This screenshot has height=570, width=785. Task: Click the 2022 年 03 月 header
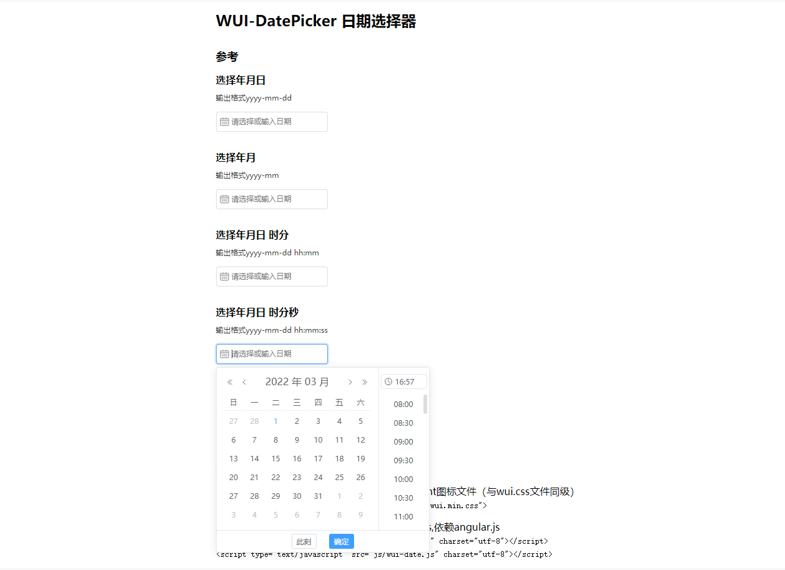click(x=297, y=382)
